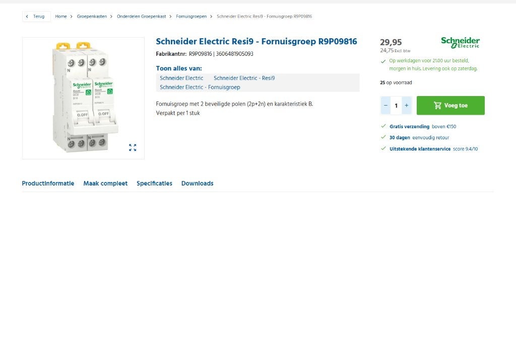Click the product image thumbnail

click(x=83, y=98)
